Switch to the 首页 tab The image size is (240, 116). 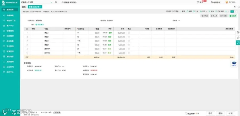pos(24,7)
